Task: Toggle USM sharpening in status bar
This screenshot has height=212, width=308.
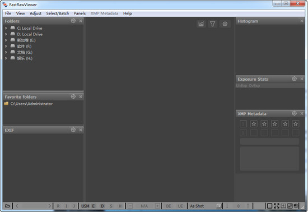Action: [85, 206]
